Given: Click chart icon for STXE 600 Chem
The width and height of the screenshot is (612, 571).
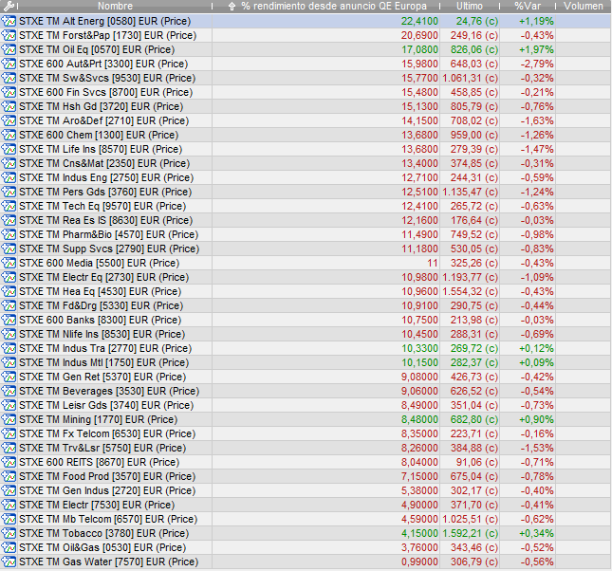Looking at the screenshot, I should click(x=9, y=135).
